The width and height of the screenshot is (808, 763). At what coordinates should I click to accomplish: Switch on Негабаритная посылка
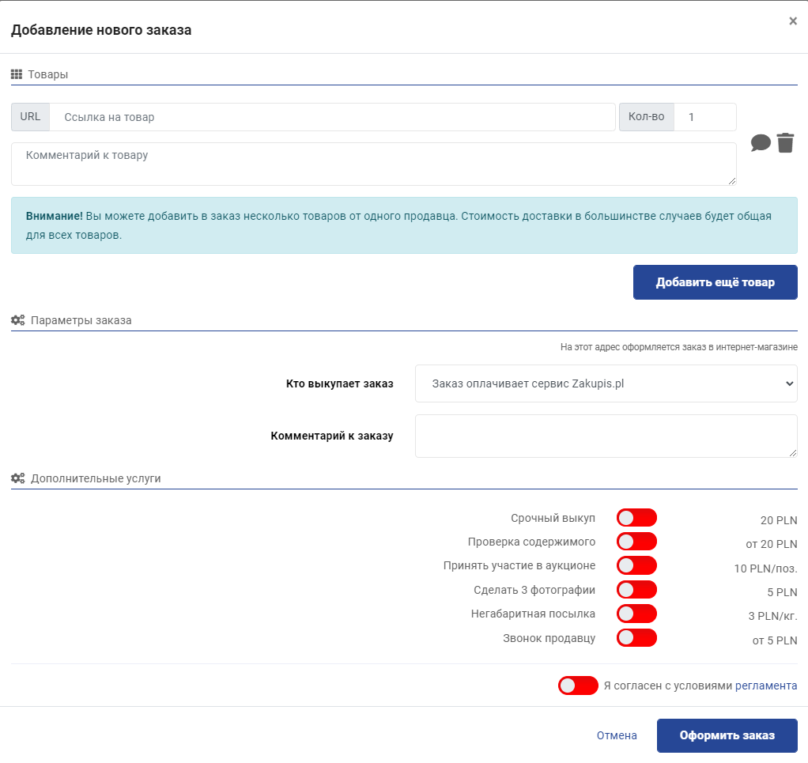[x=636, y=614]
